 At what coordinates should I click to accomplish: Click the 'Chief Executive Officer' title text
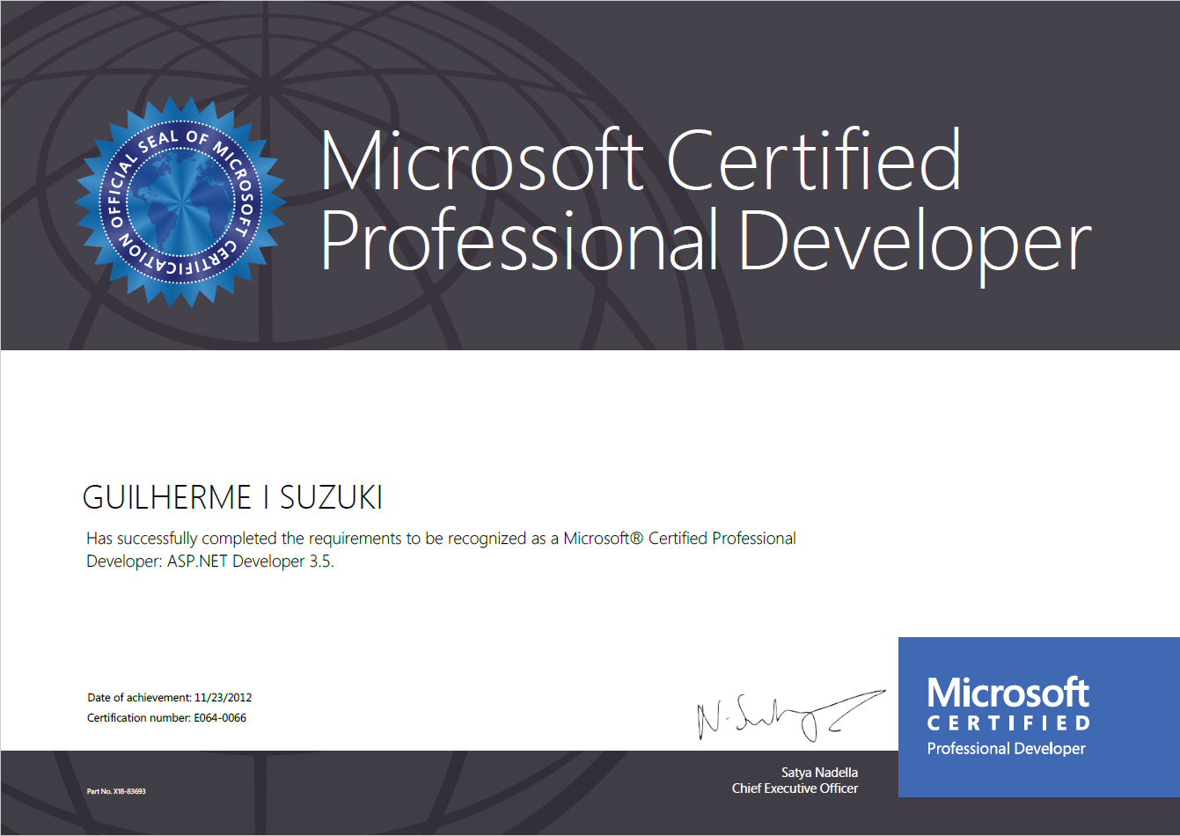[x=795, y=788]
